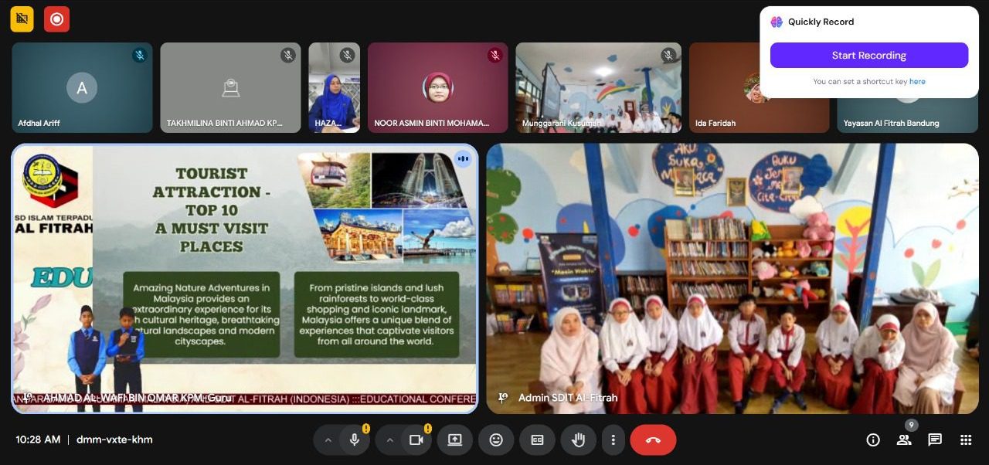Open the present screen sharing icon
This screenshot has width=989, height=465.
click(454, 440)
